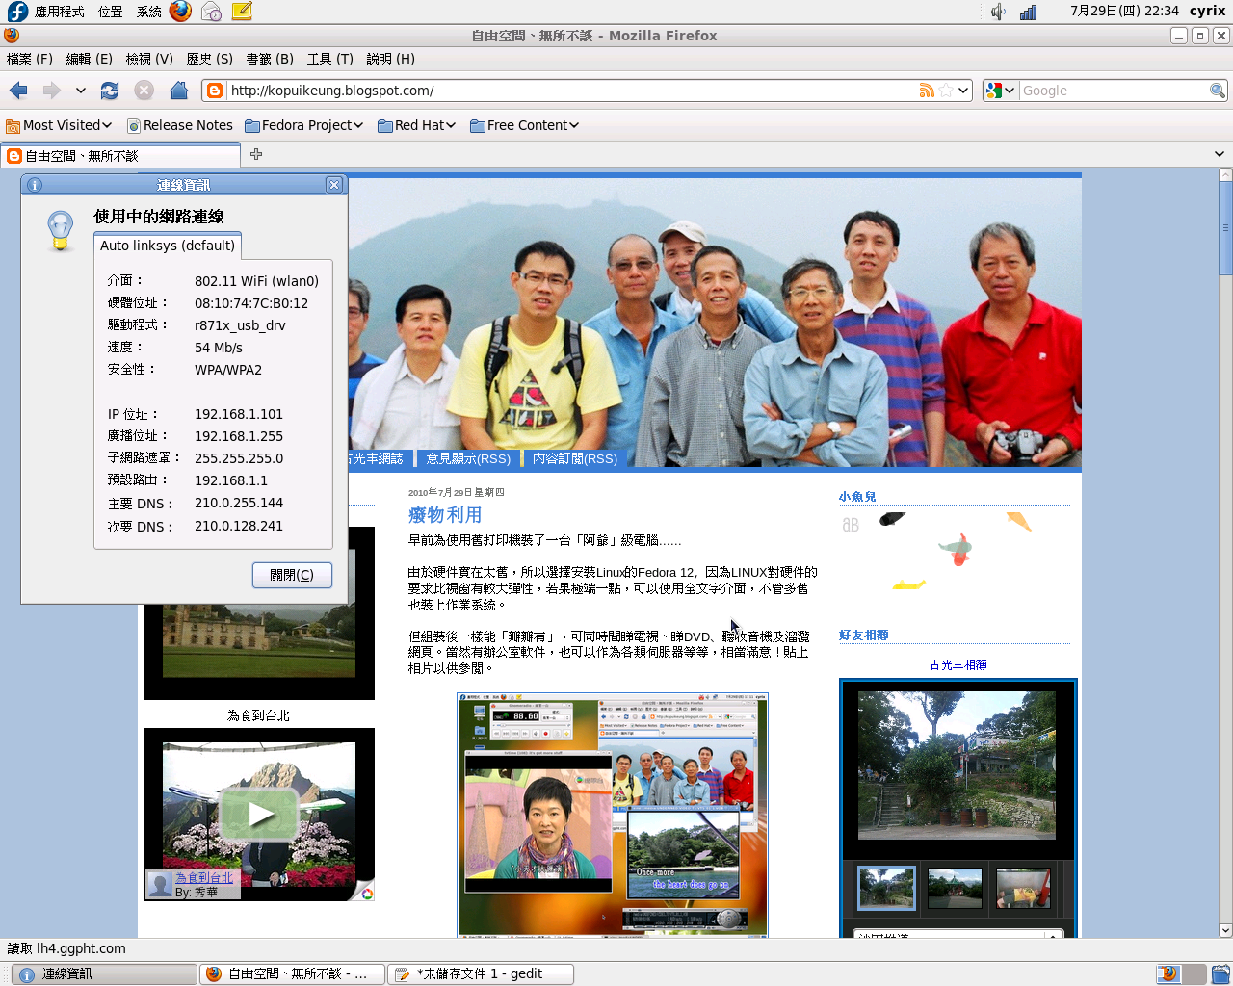Open the cyrix user menu
This screenshot has height=986, width=1233.
click(1207, 12)
